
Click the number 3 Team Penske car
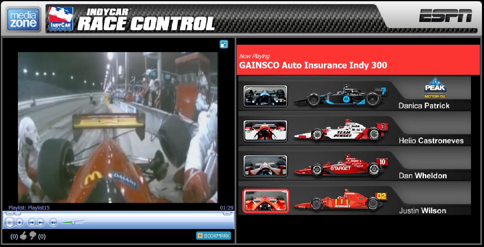[x=341, y=131]
